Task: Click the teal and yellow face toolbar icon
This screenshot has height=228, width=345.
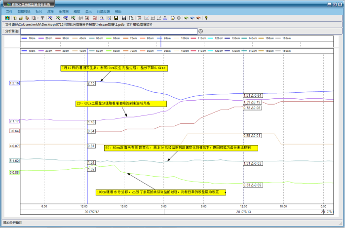Action: 7,18
